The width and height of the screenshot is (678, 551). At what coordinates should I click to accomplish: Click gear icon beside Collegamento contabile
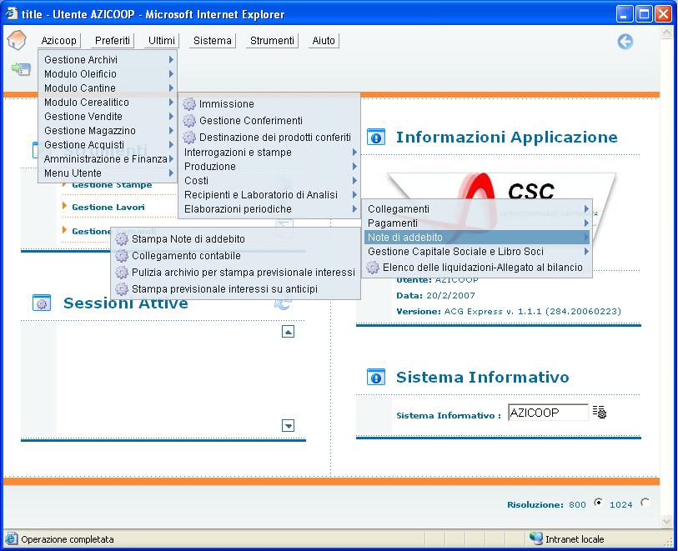click(122, 256)
